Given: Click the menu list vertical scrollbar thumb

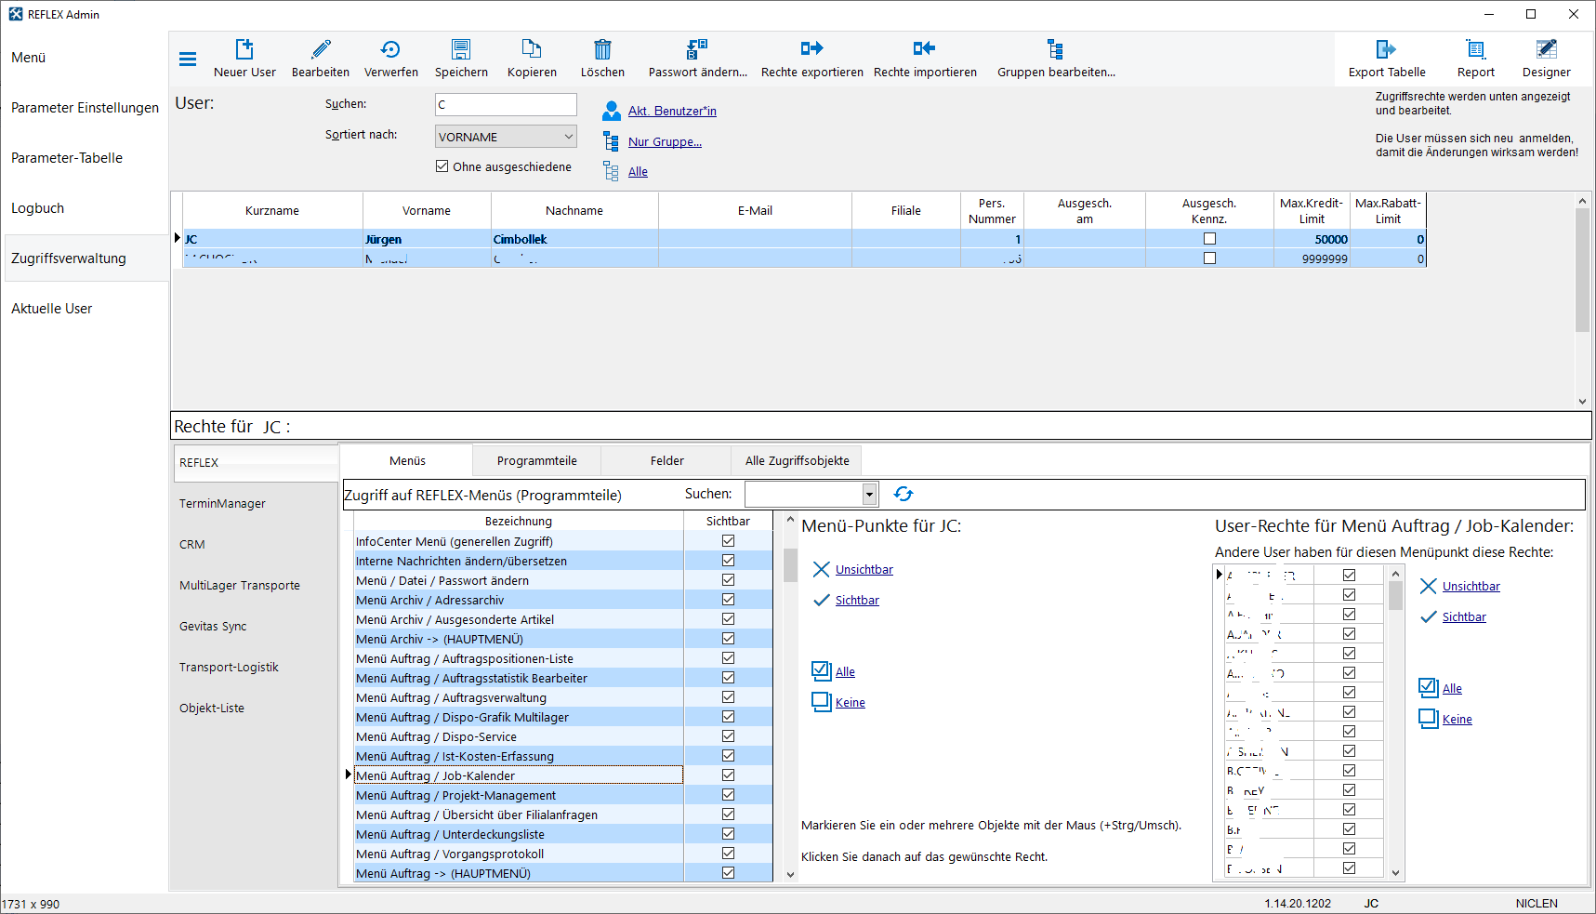Looking at the screenshot, I should pos(790,563).
